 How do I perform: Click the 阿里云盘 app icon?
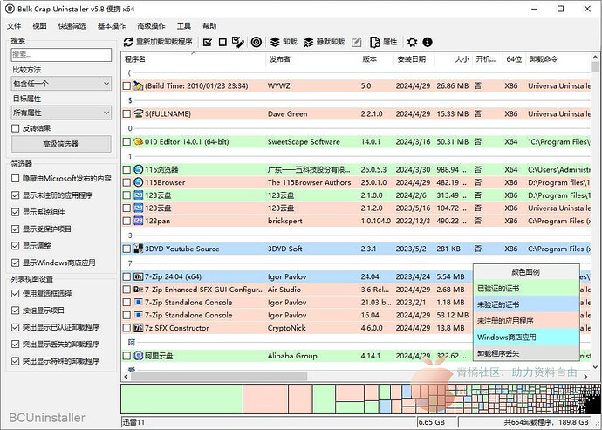point(138,356)
